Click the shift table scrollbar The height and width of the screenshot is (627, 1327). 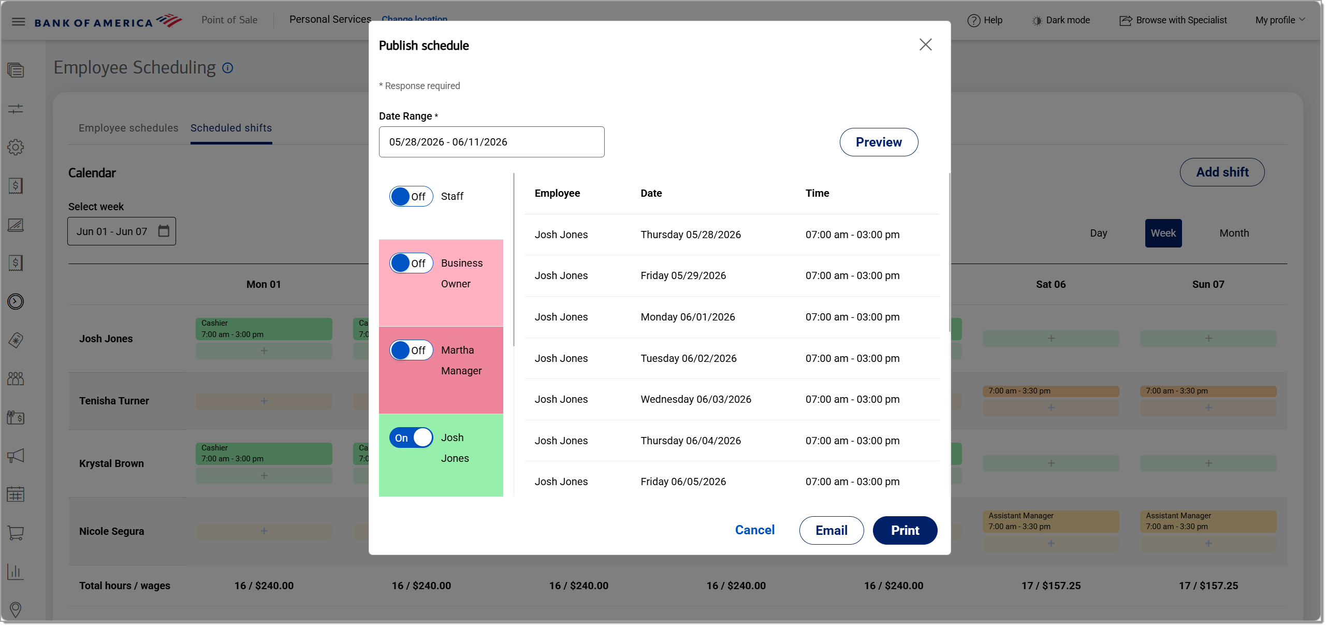949,252
